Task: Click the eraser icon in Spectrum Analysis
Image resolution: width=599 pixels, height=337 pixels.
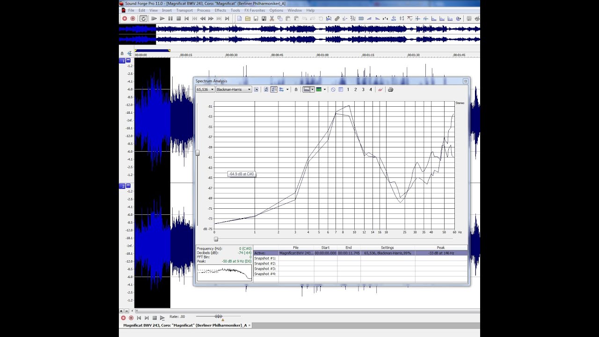Action: [380, 89]
